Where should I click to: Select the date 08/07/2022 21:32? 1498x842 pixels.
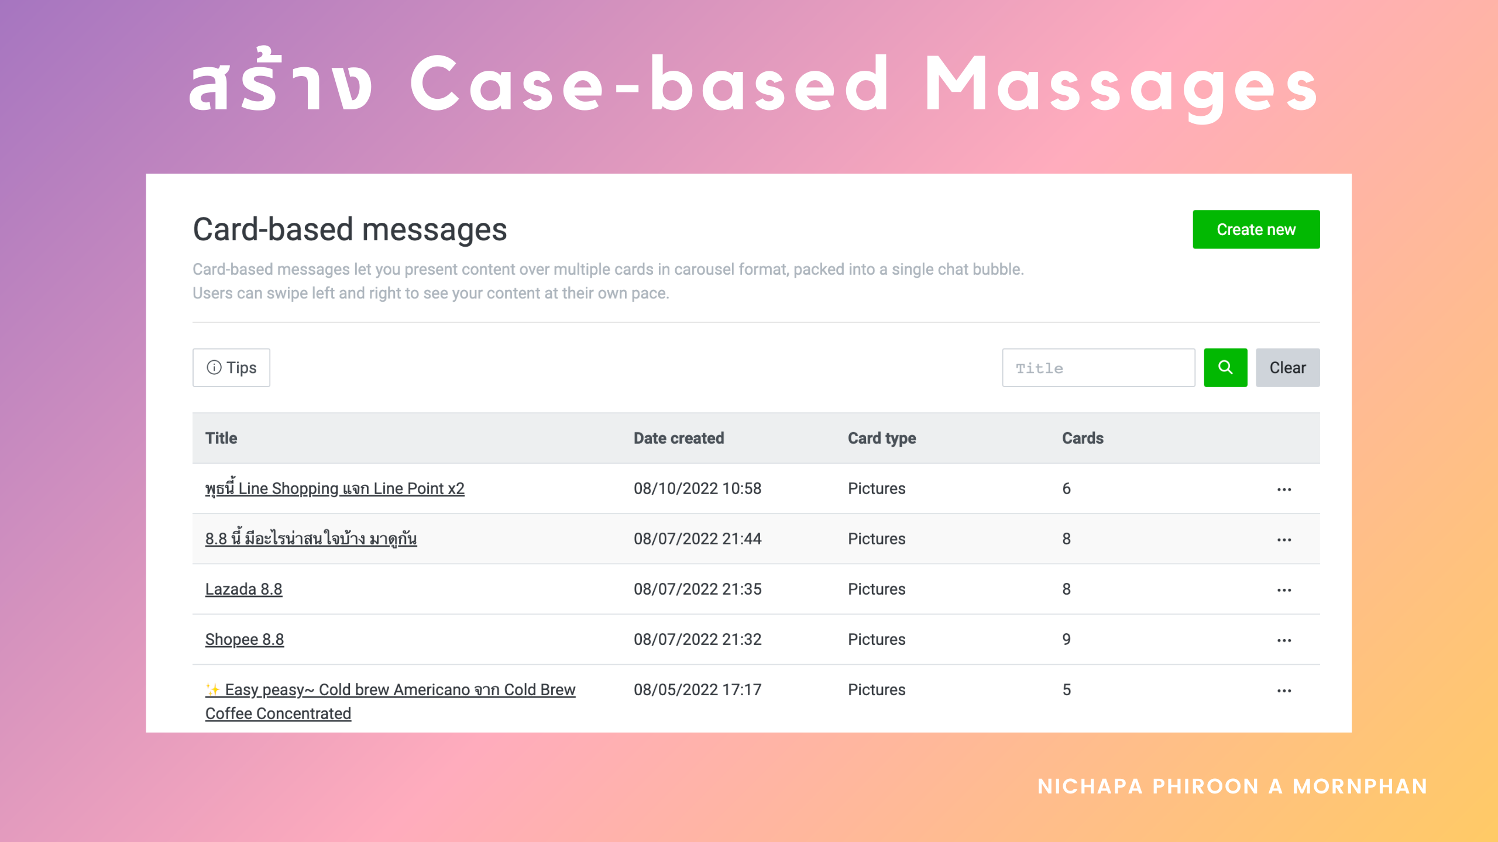pos(698,639)
